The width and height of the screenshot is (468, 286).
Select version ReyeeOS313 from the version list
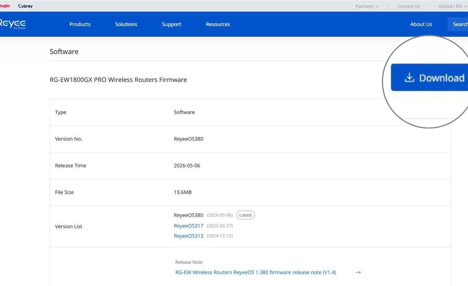[188, 236]
